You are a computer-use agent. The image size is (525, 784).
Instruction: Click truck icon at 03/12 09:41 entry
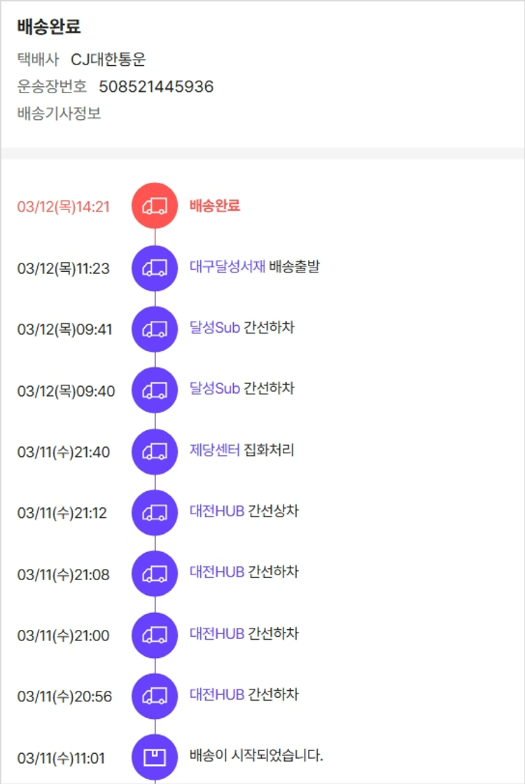click(155, 329)
